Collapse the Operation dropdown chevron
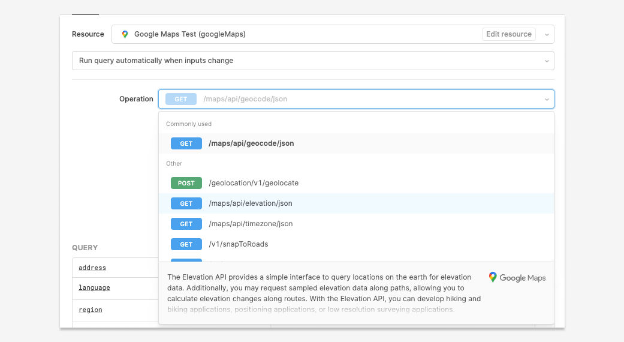The height and width of the screenshot is (342, 624). coord(547,99)
